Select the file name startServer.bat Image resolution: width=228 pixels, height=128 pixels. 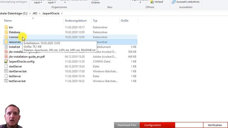click(18, 71)
